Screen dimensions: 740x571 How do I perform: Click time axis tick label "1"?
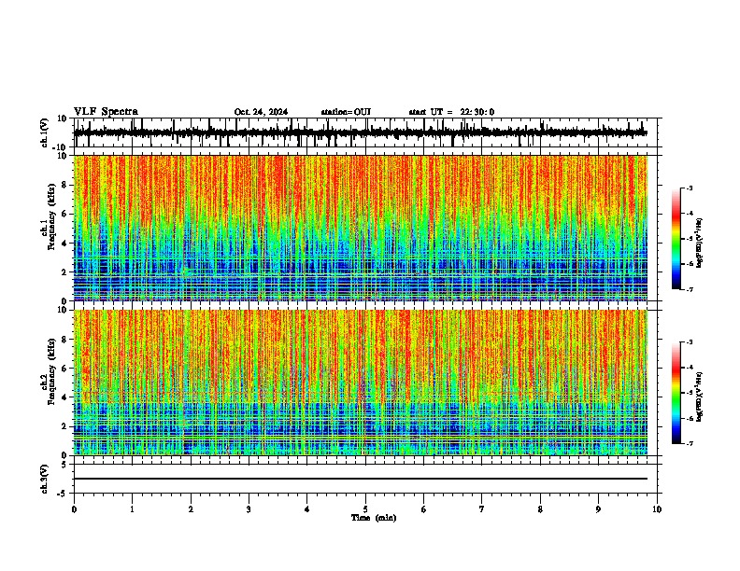[132, 509]
